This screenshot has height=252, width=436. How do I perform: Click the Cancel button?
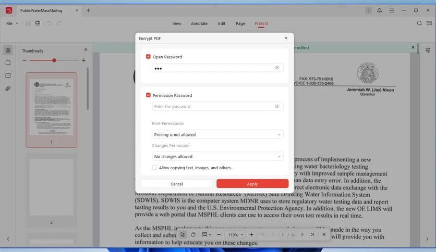coord(177,184)
